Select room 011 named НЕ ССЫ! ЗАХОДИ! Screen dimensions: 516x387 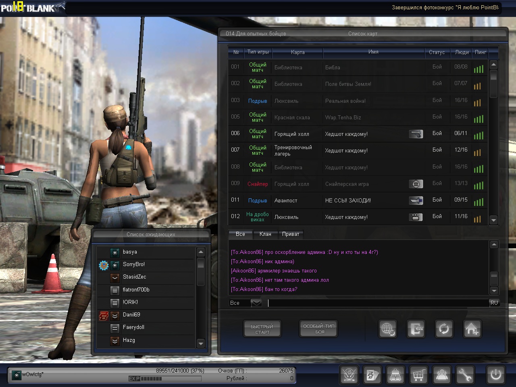358,200
